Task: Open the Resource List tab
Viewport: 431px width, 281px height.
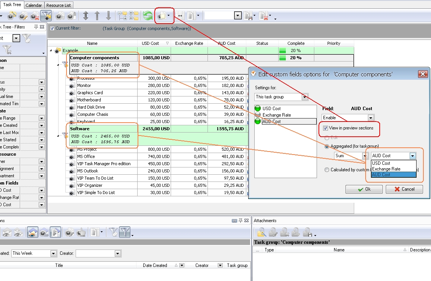Action: pos(58,5)
